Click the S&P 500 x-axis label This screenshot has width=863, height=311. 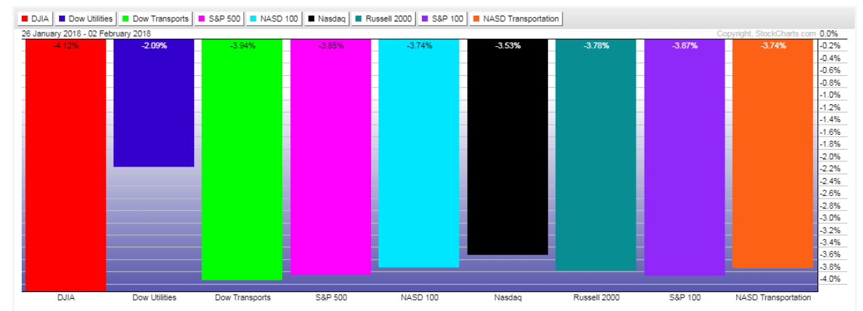[x=330, y=297]
